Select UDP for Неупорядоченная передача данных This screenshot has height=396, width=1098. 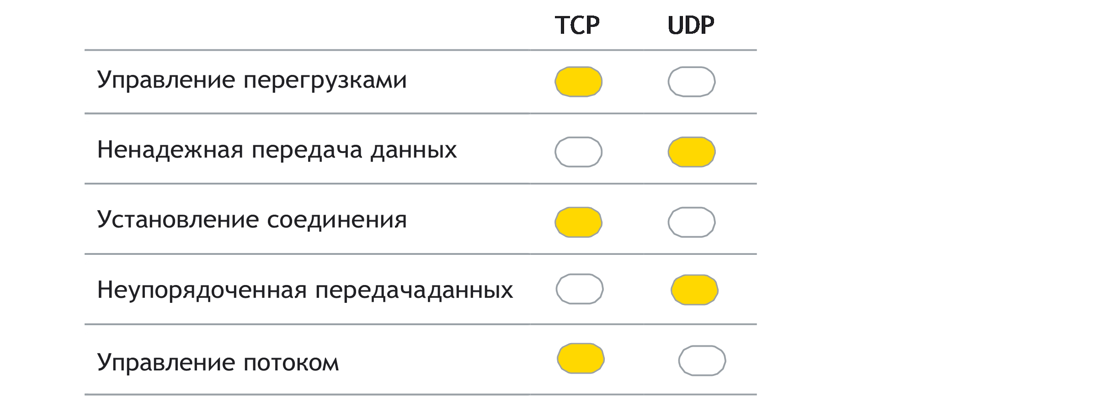[694, 290]
